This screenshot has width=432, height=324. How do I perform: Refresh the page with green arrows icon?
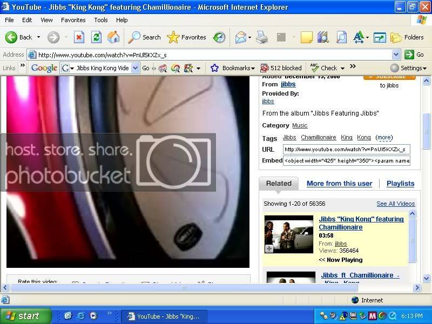point(97,37)
